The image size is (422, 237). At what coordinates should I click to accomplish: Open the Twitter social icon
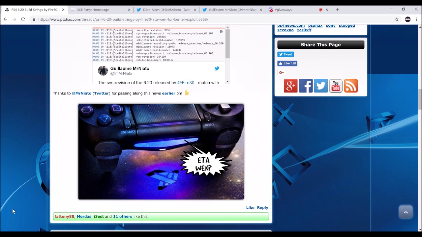[321, 86]
